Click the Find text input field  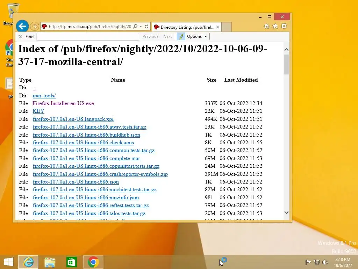point(88,36)
